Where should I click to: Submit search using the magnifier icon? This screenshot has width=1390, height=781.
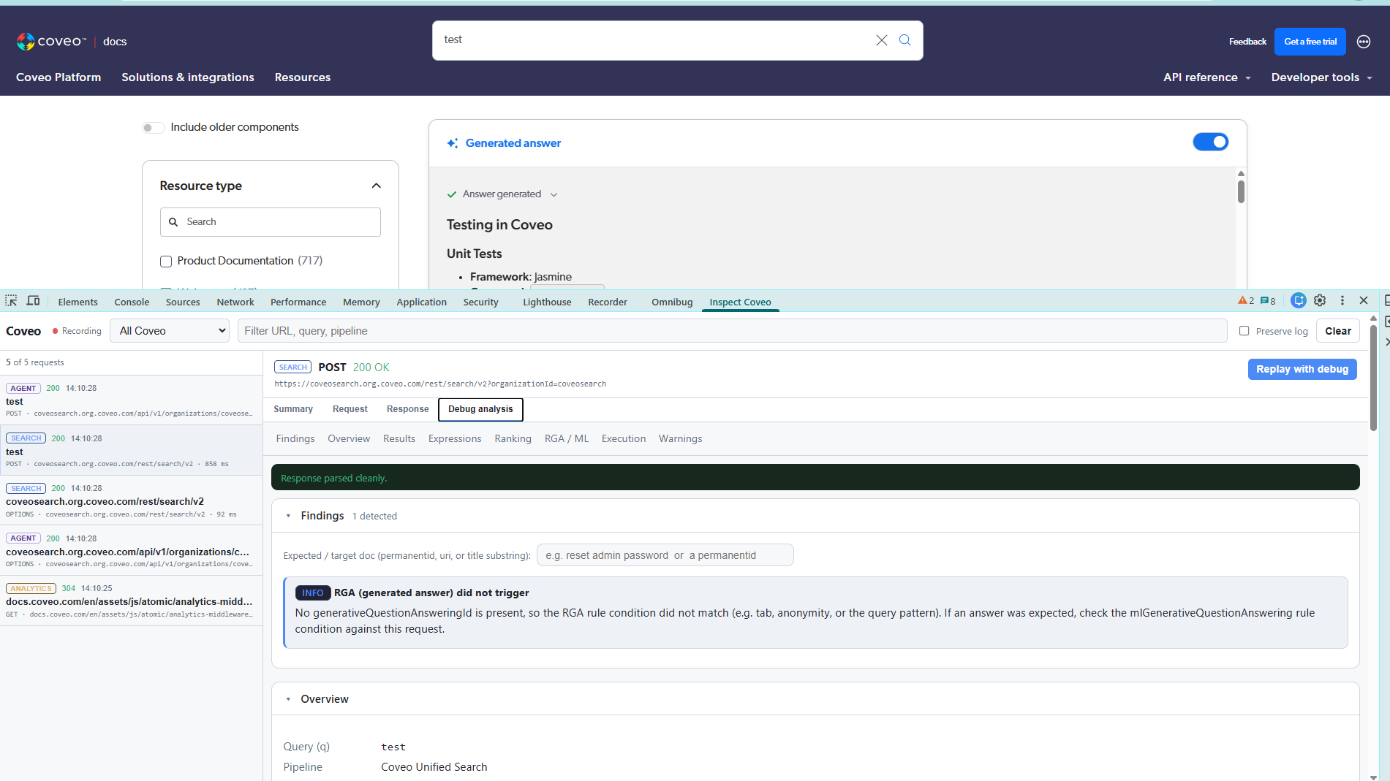click(x=905, y=40)
